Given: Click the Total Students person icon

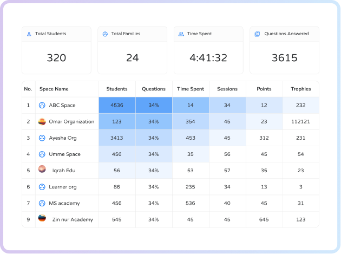Looking at the screenshot, I should (29, 34).
